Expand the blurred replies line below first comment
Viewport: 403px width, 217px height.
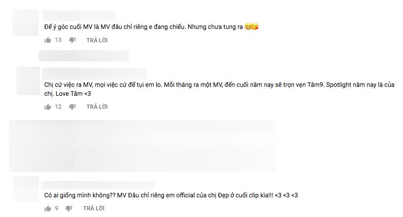click(84, 56)
